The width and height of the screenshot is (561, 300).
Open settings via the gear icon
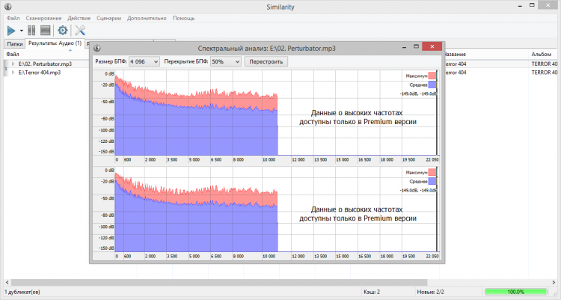pos(63,31)
